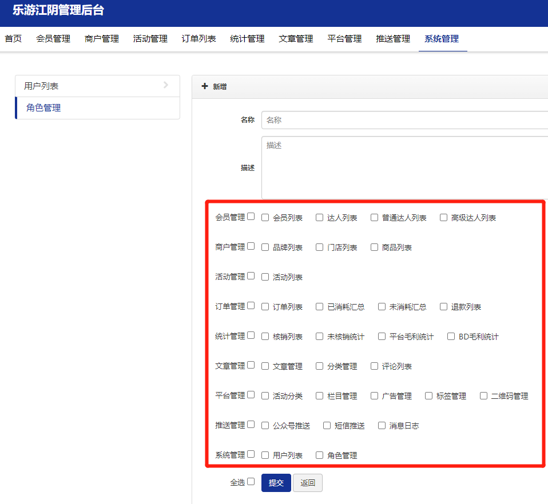Click the 首页 menu item
The image size is (548, 504).
point(13,39)
